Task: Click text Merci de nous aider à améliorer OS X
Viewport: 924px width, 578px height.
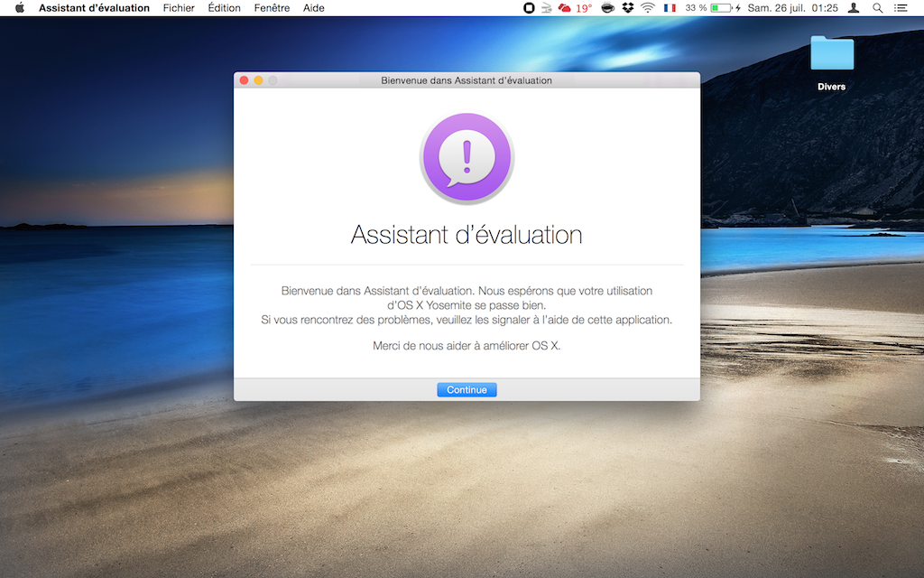Action: point(467,346)
